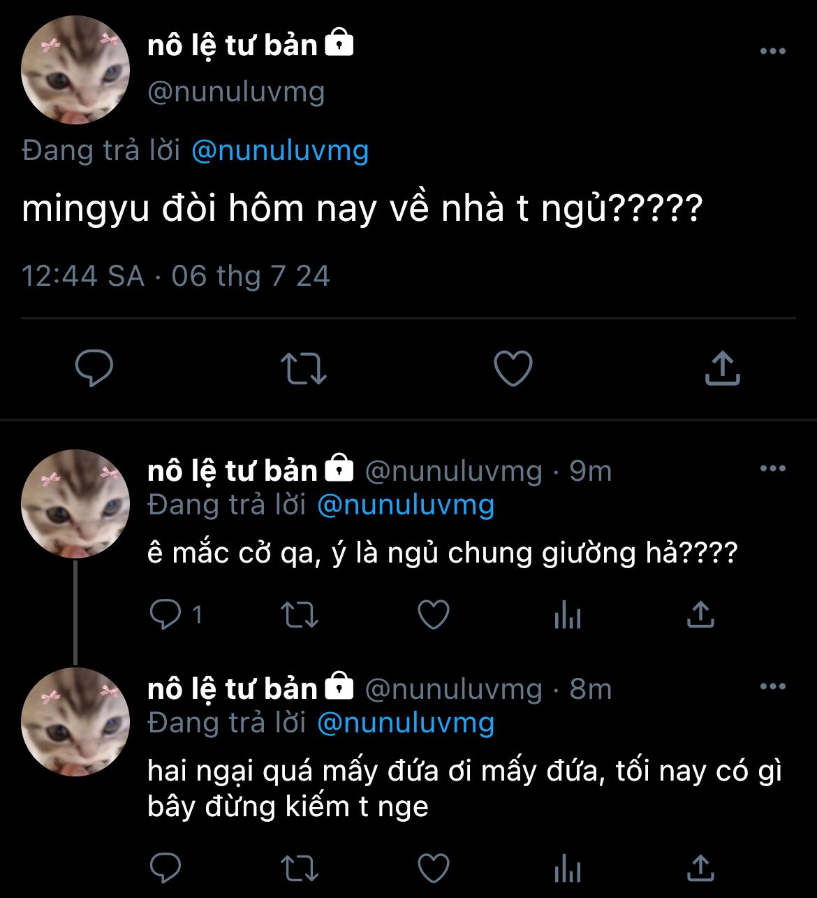Viewport: 817px width, 898px height.
Task: Reply to the 8m tweet
Action: [x=166, y=868]
